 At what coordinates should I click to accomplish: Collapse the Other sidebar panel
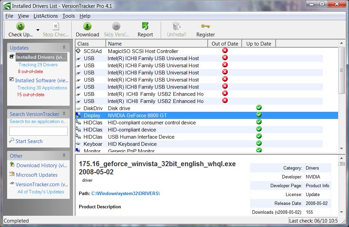pyautogui.click(x=64, y=155)
